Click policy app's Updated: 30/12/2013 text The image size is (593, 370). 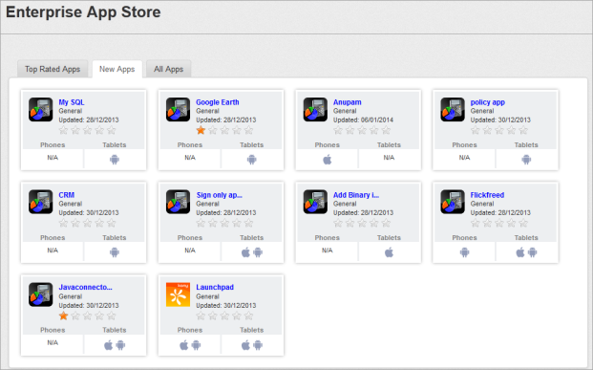500,120
